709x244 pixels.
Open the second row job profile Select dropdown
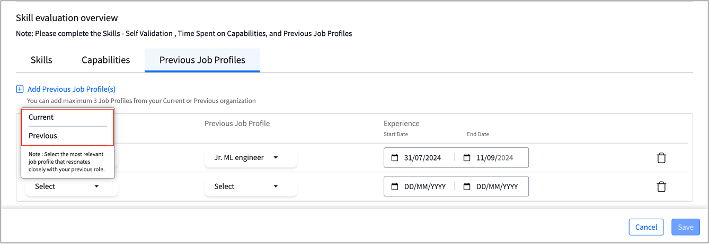tap(251, 186)
